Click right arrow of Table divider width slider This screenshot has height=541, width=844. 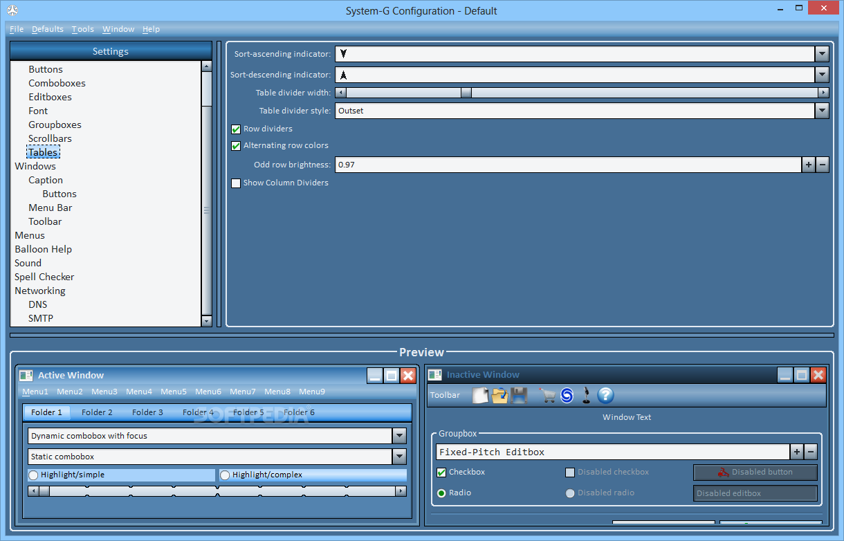tap(823, 93)
